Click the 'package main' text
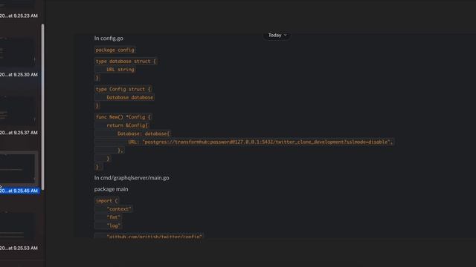 click(x=111, y=189)
